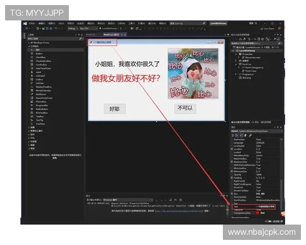Click the Toolbox search box
The image size is (306, 245).
click(56, 39)
